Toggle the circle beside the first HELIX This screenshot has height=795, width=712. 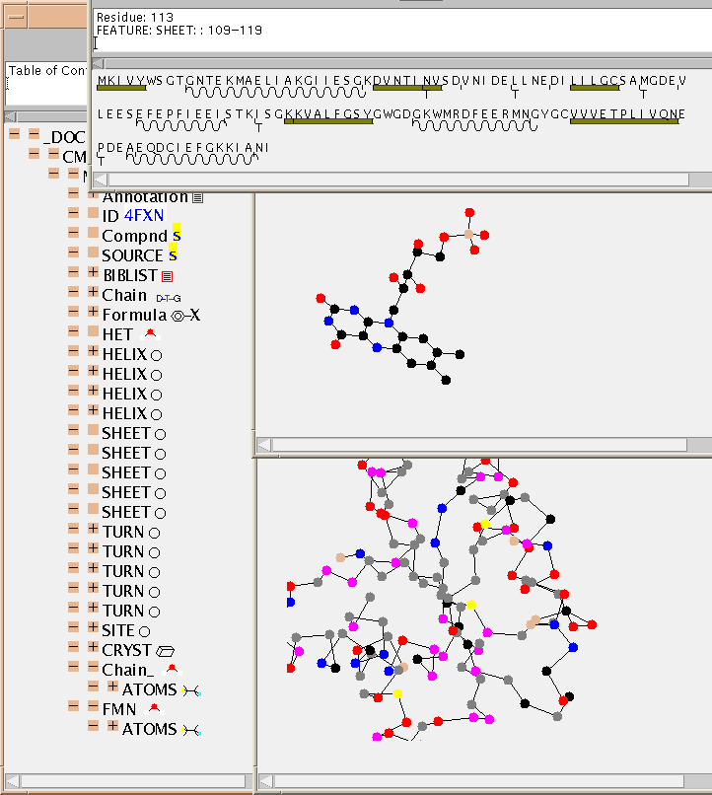pyautogui.click(x=156, y=355)
